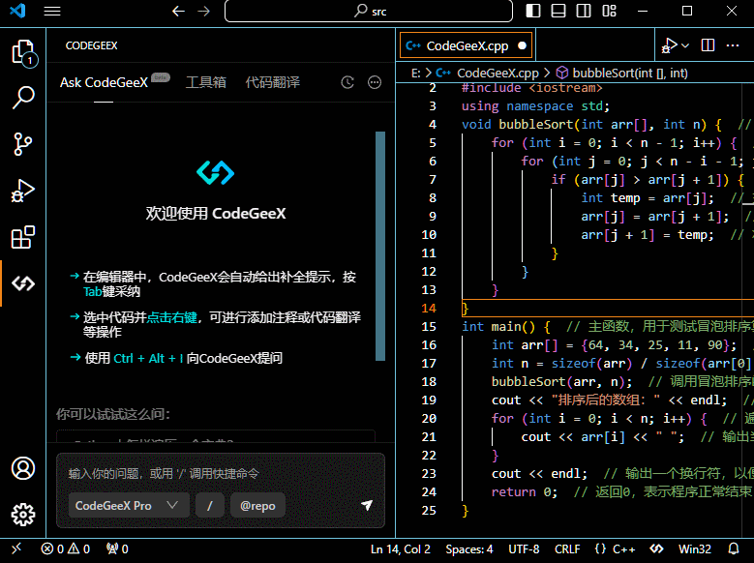754x563 pixels.
Task: Open remote window icon in status bar
Action: (x=16, y=548)
